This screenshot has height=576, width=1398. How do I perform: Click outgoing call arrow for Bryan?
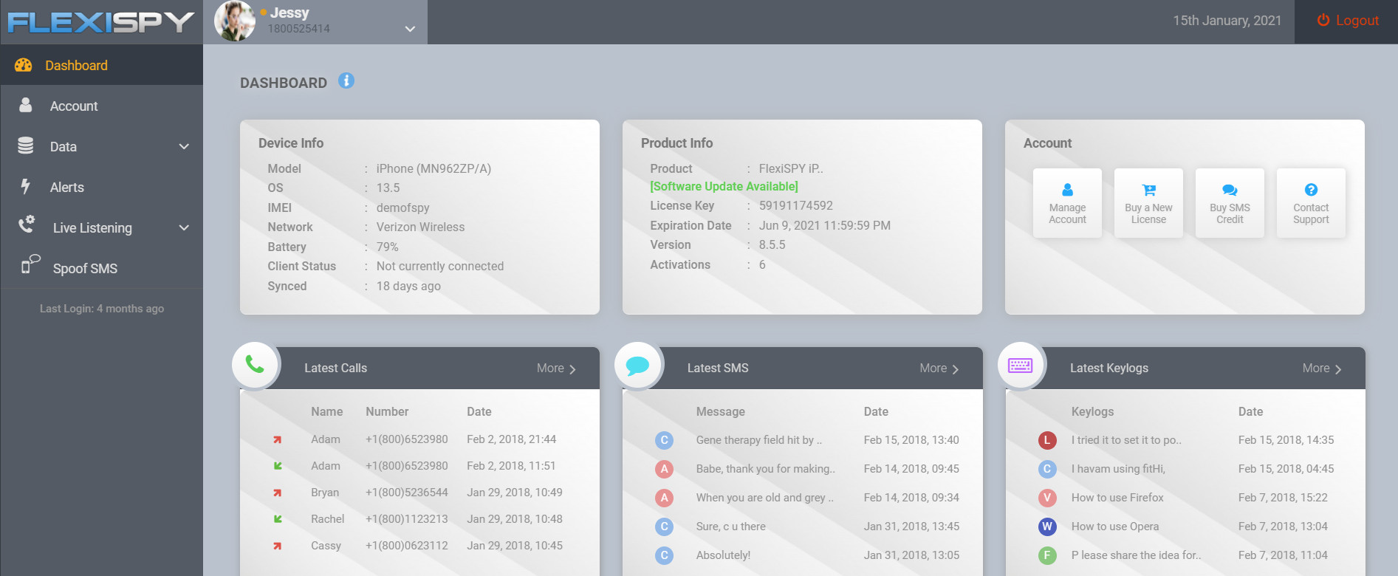(x=278, y=493)
